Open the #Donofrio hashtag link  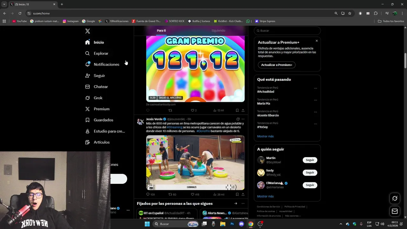pyautogui.click(x=203, y=131)
